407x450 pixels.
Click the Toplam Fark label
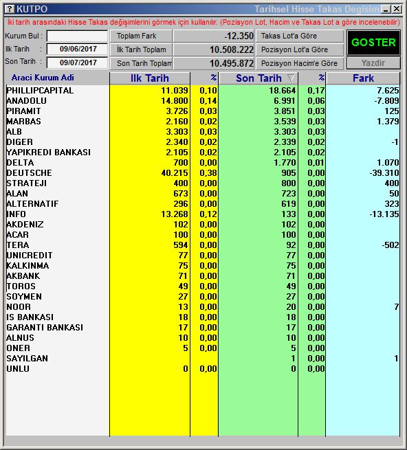(141, 36)
